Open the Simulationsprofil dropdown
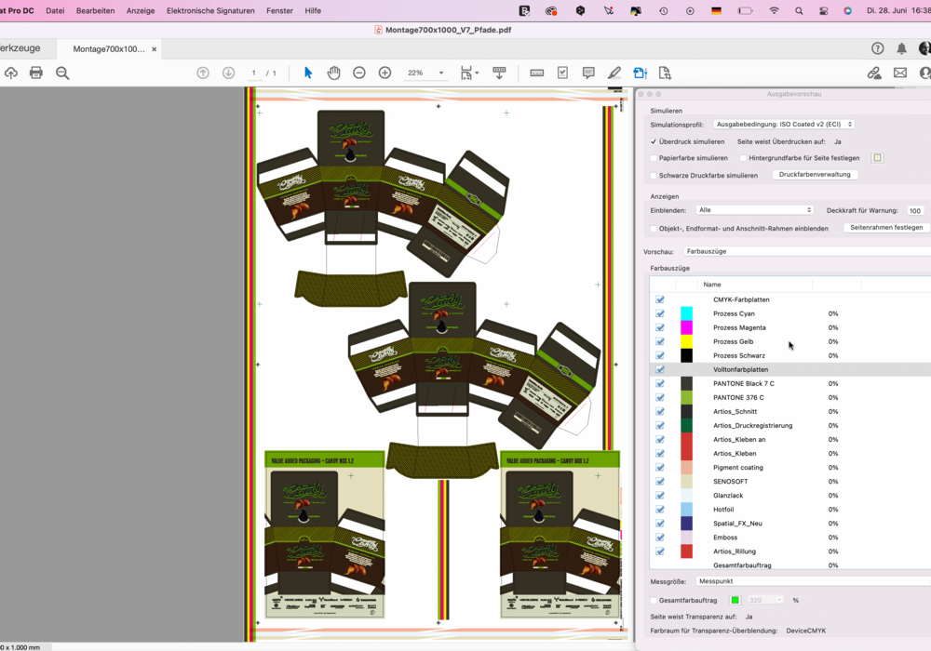 click(x=784, y=125)
